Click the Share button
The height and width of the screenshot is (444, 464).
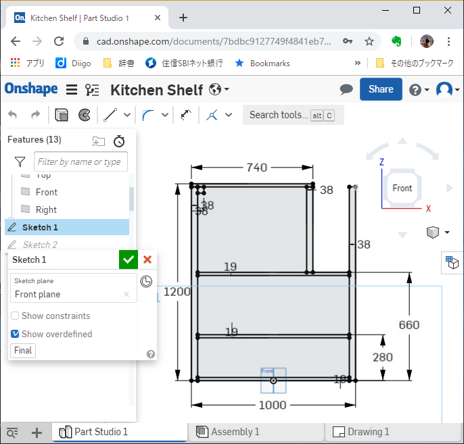(381, 89)
